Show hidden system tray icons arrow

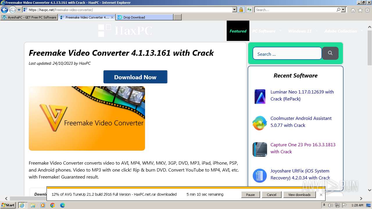(324, 205)
